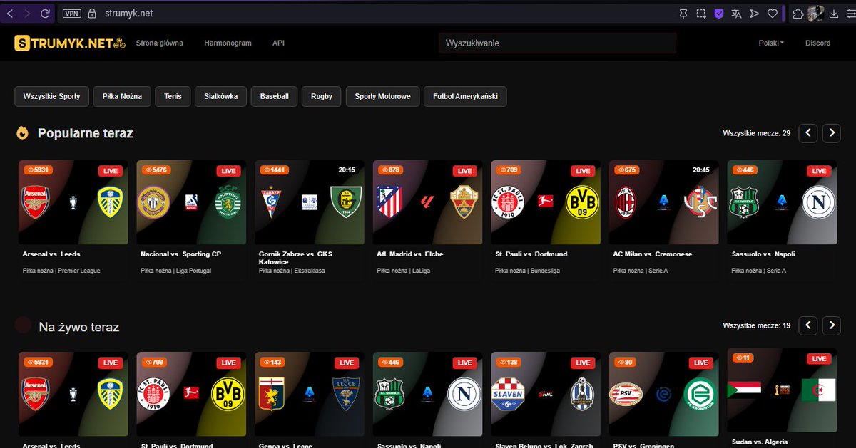Image resolution: width=856 pixels, height=448 pixels.
Task: Select the Siatkówka filter
Action: (x=221, y=96)
